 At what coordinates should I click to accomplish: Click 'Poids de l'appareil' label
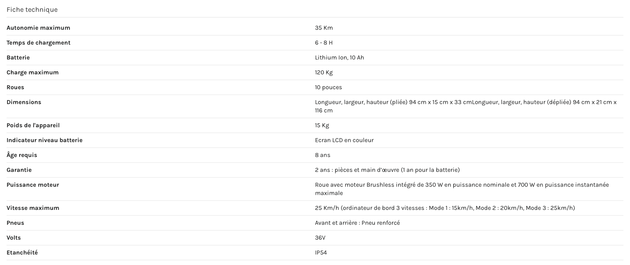click(33, 126)
